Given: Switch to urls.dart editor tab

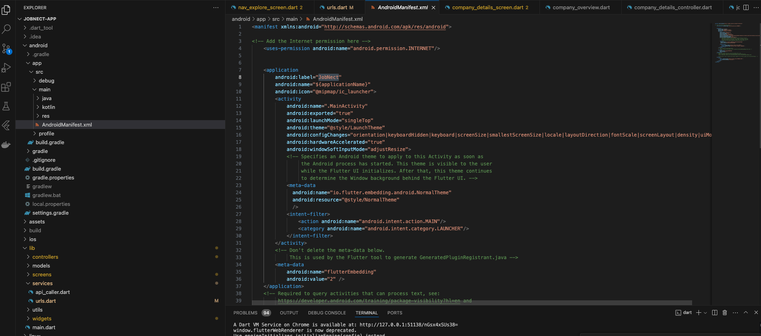Looking at the screenshot, I should (337, 7).
